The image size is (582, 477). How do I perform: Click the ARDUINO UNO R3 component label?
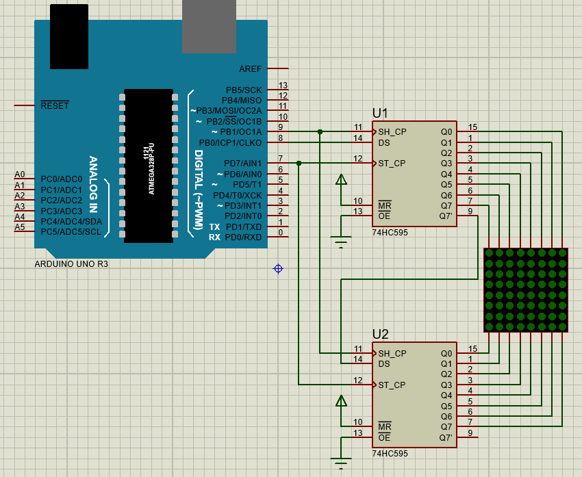(x=71, y=263)
